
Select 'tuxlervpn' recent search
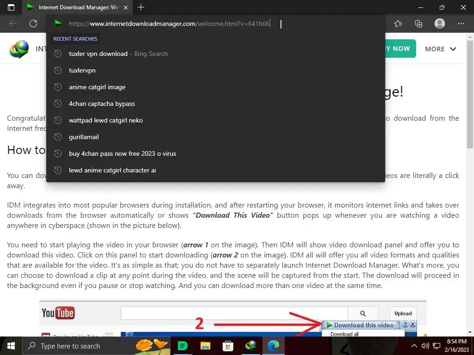tap(216, 70)
